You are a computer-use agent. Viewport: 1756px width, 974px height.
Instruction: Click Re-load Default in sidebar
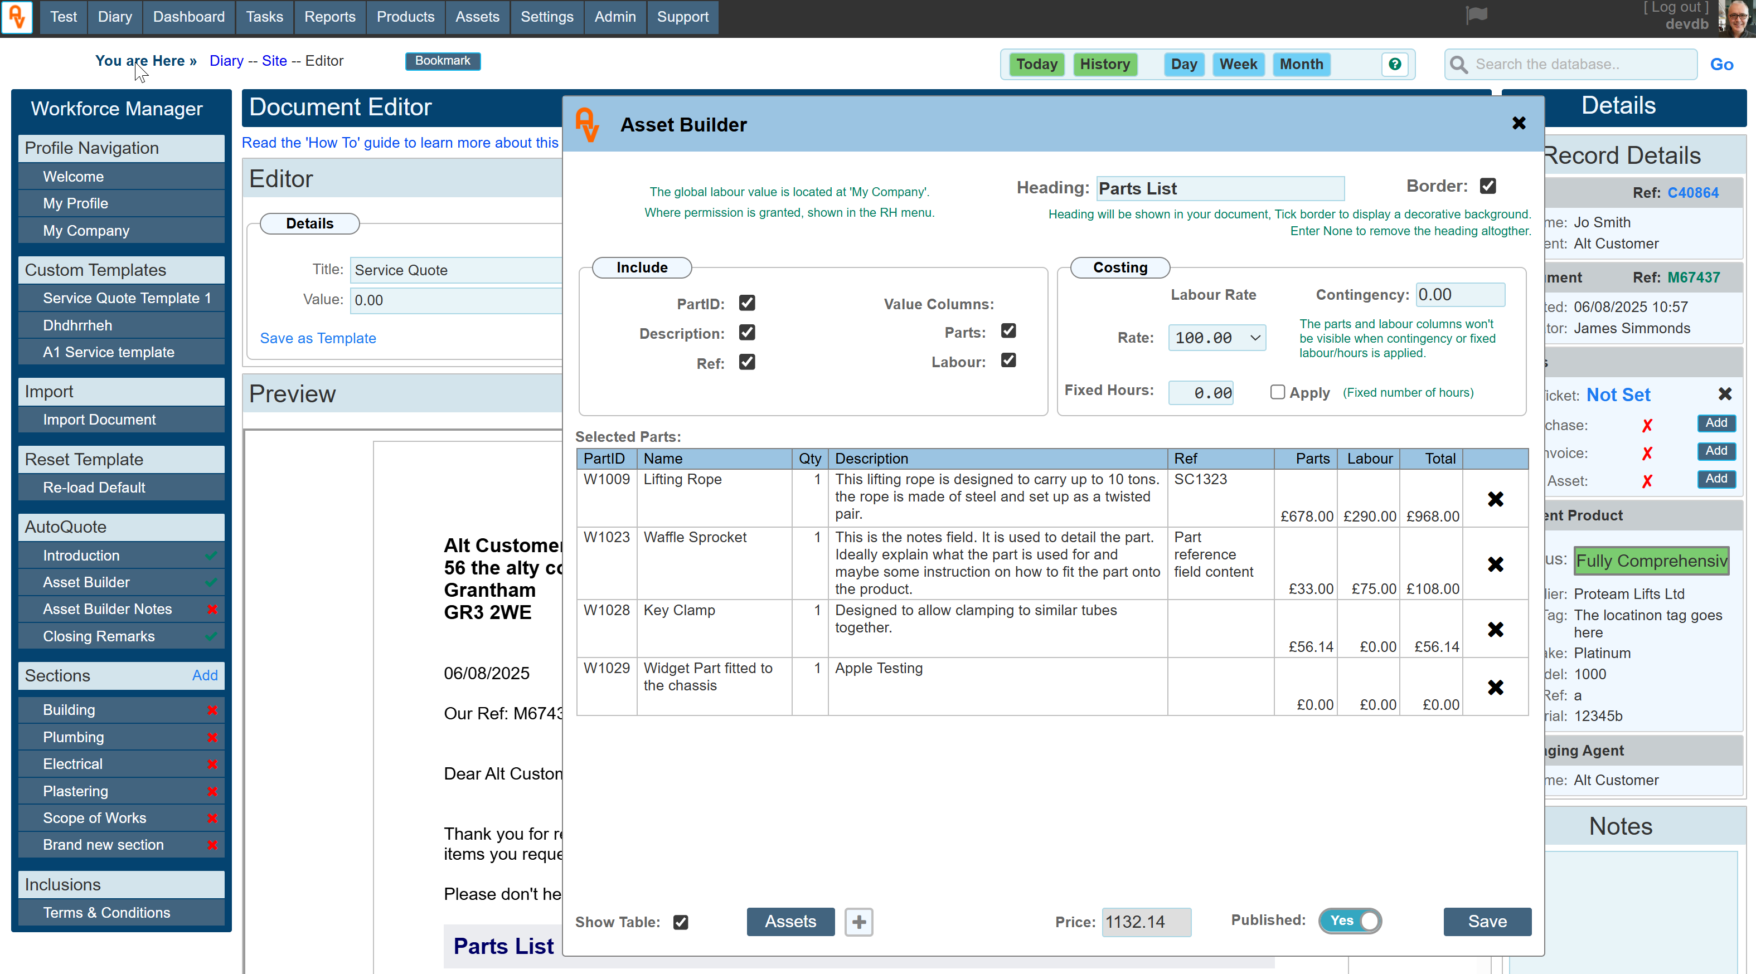pyautogui.click(x=122, y=488)
